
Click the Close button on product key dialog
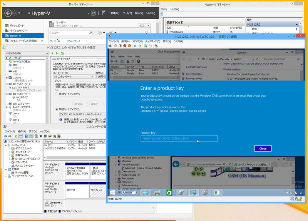click(x=263, y=149)
